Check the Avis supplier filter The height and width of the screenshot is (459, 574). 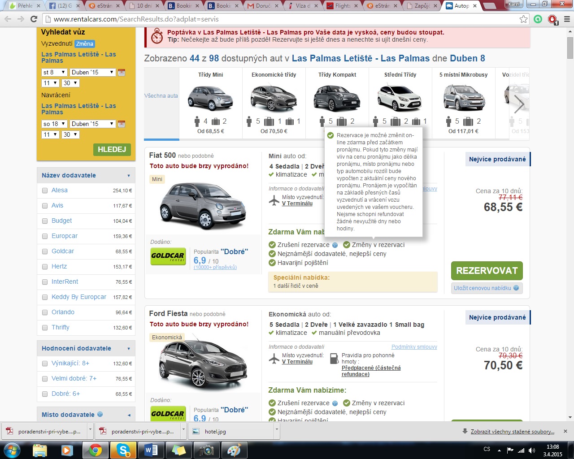click(x=45, y=206)
